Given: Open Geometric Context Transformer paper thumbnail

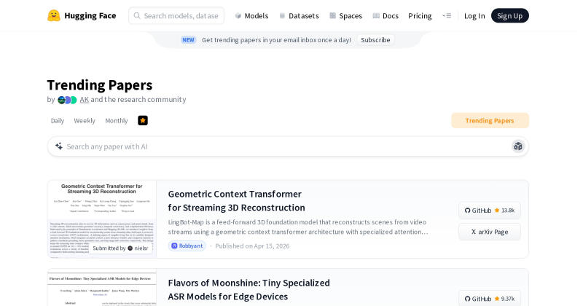Looking at the screenshot, I should 102,219.
